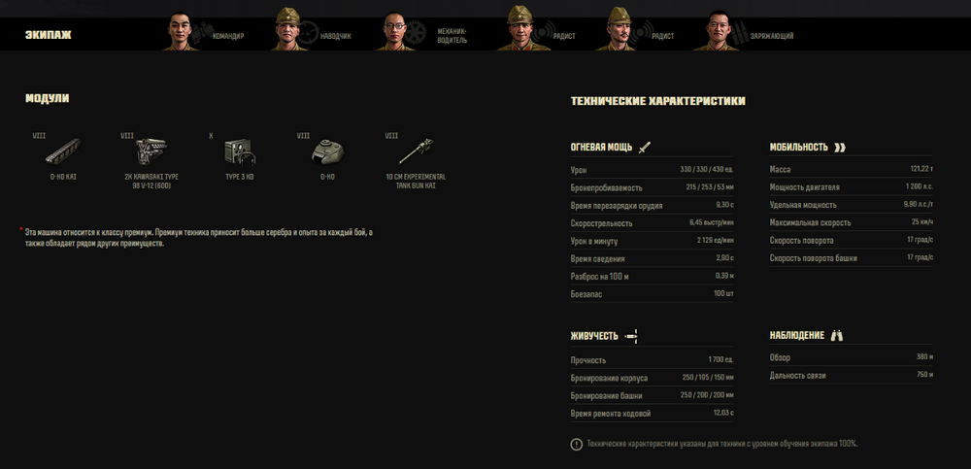Click the mustached Радист portrait next to Заряжающий
The width and height of the screenshot is (971, 469).
tap(618, 29)
